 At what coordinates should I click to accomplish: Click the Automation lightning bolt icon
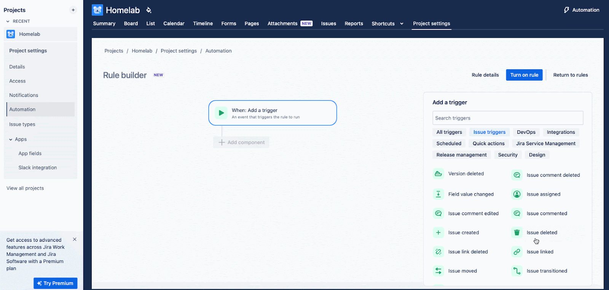pyautogui.click(x=566, y=10)
